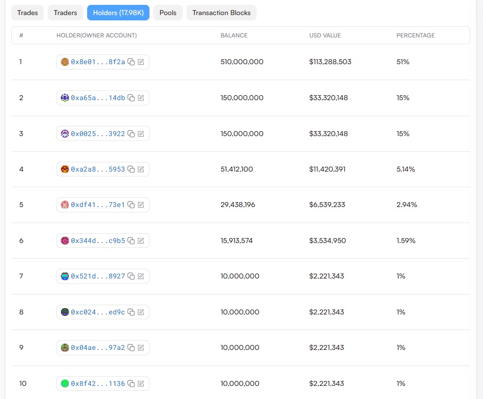Screen dimensions: 483x399
Task: Copy address 0x8f42...1136
Action: click(131, 383)
